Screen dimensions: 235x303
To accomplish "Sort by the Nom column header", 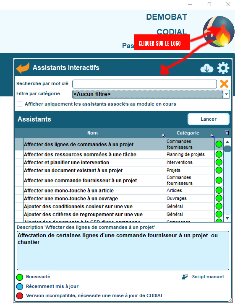I will point(92,133).
